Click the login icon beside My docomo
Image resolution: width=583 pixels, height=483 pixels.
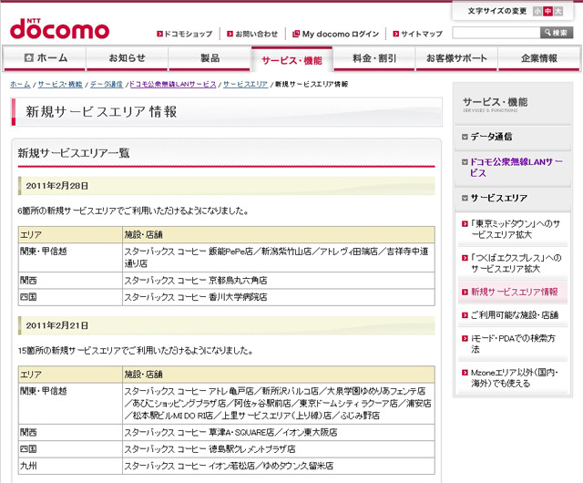click(296, 34)
